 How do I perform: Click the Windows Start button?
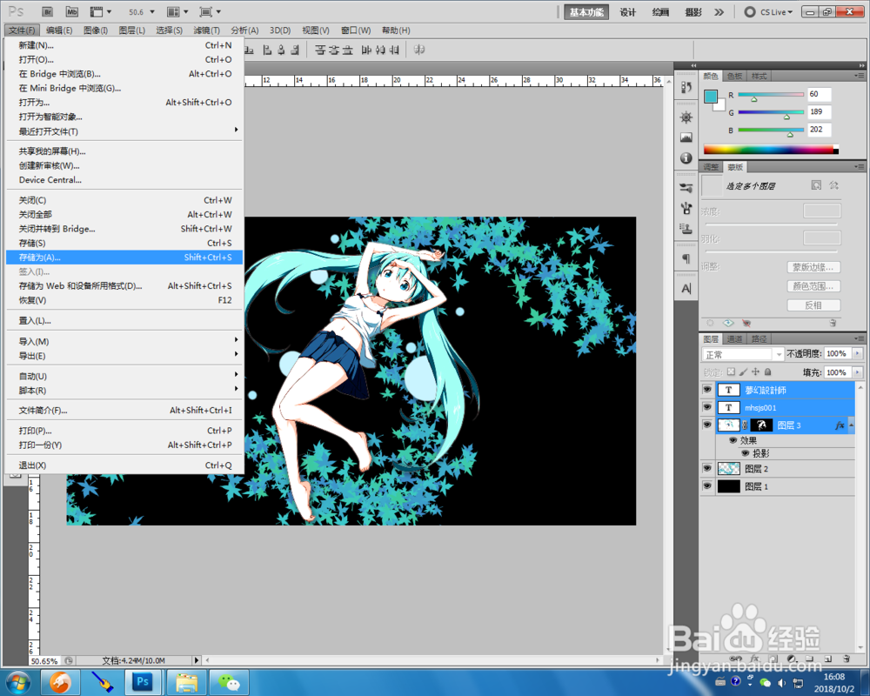(x=17, y=682)
